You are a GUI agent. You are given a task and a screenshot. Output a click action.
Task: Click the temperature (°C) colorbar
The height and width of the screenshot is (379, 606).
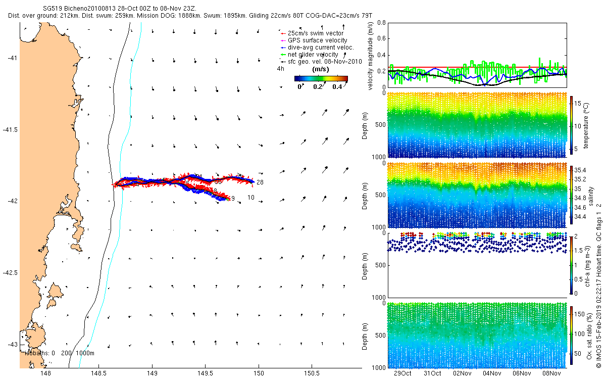click(572, 125)
